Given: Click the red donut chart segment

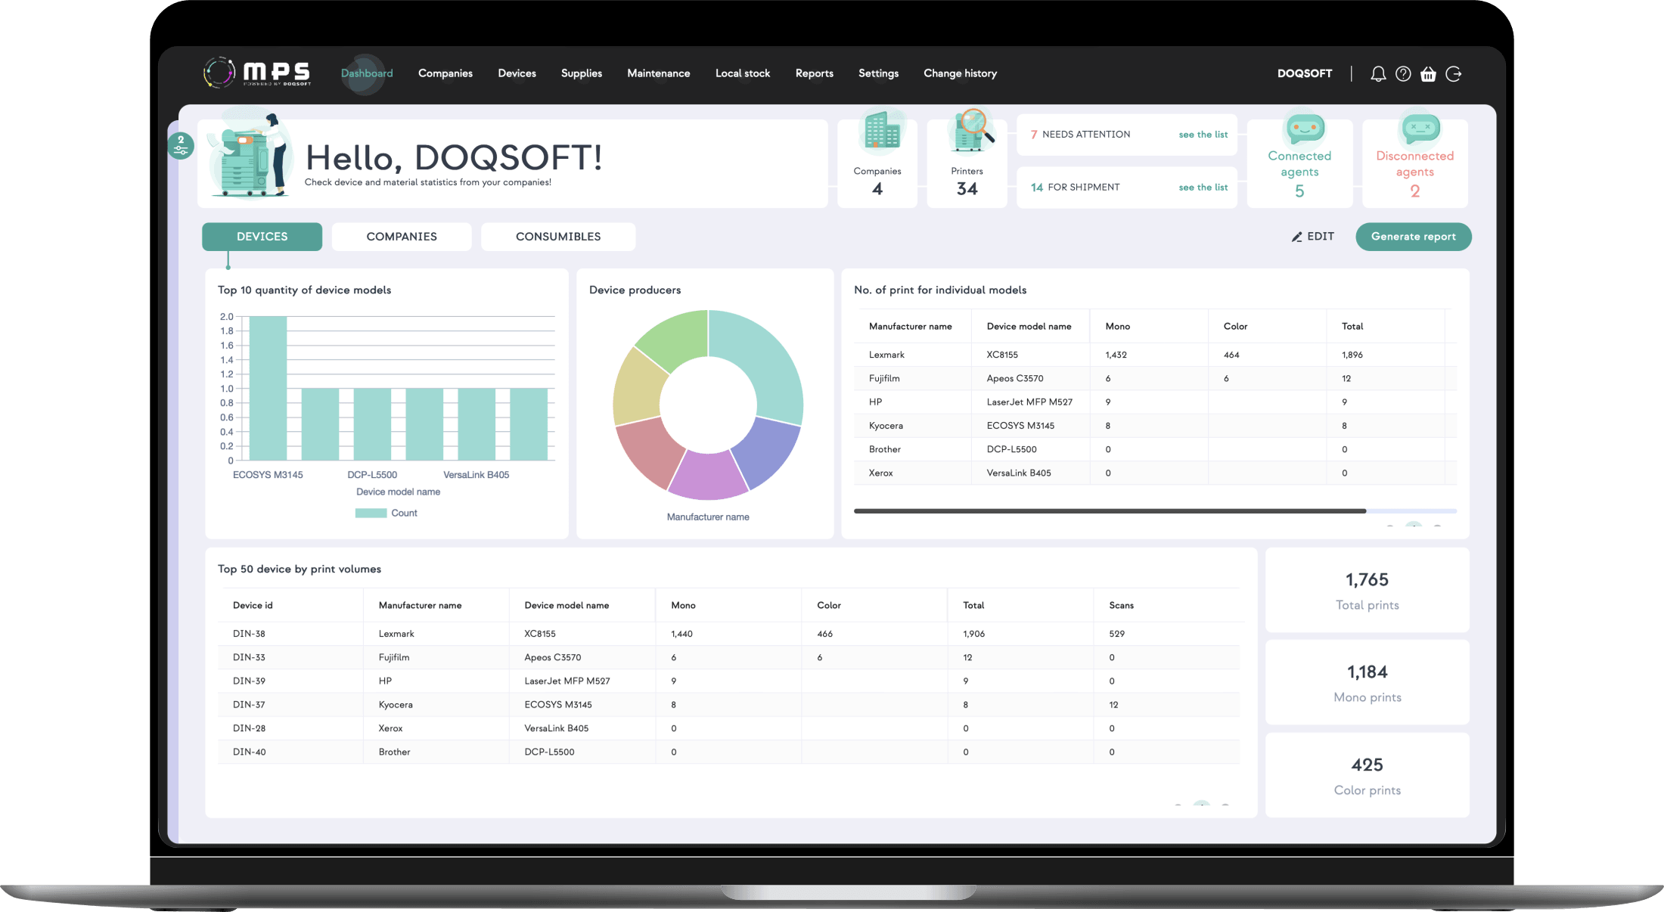Looking at the screenshot, I should pos(650,452).
